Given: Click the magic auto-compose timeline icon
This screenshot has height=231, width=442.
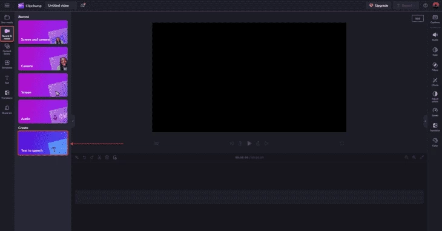Looking at the screenshot, I should pyautogui.click(x=77, y=157).
